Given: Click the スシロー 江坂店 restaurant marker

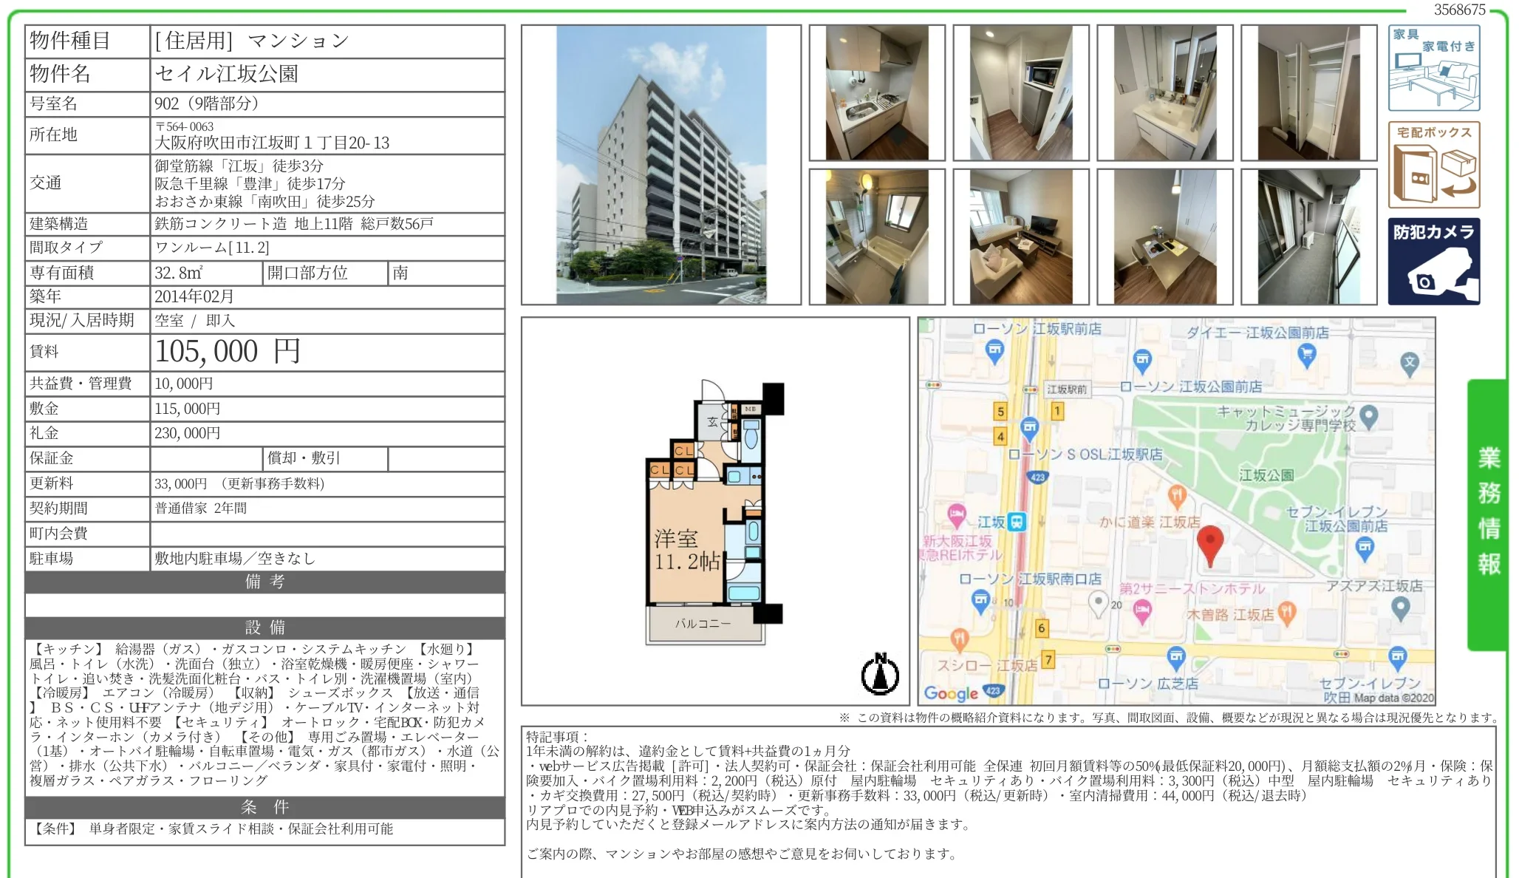Looking at the screenshot, I should 959,639.
